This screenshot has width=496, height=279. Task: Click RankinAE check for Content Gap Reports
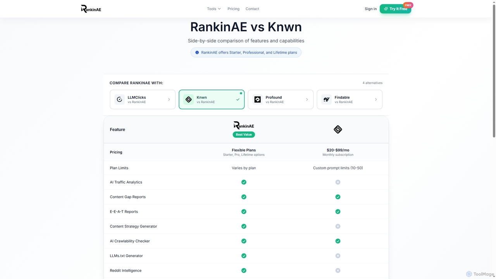(x=244, y=197)
